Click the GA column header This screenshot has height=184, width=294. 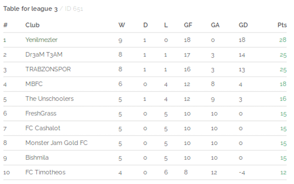click(x=215, y=25)
